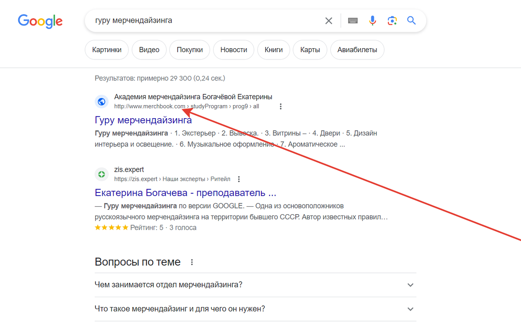Expand the question 'Чем занимается отдел мерчендайзинга?'
The height and width of the screenshot is (328, 521).
[x=410, y=285]
